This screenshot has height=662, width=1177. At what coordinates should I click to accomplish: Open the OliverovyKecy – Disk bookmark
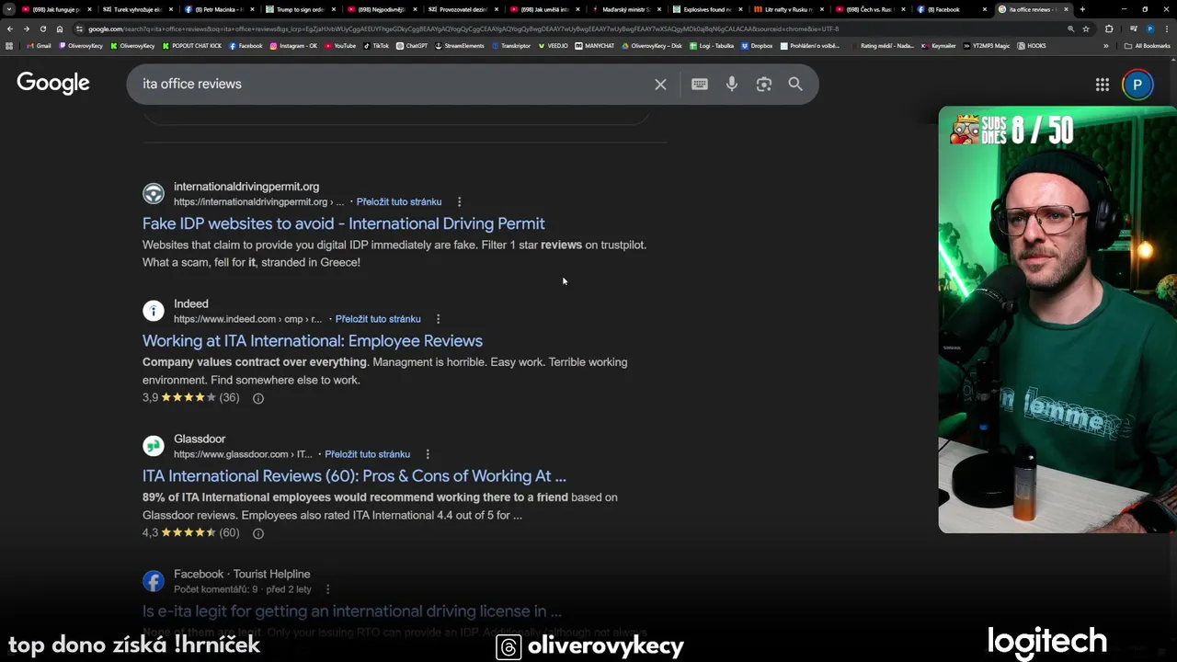click(x=651, y=46)
